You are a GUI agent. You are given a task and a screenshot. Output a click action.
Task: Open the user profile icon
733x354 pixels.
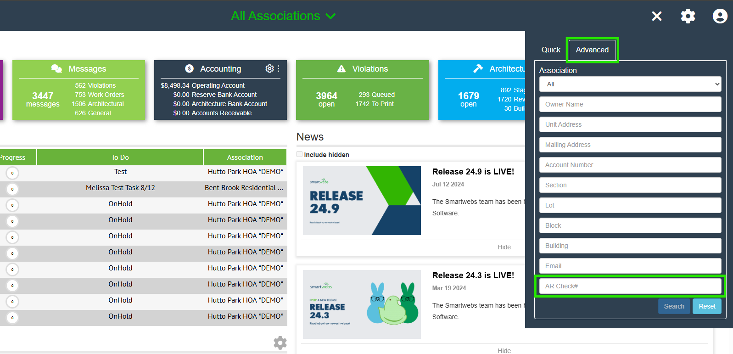[720, 16]
